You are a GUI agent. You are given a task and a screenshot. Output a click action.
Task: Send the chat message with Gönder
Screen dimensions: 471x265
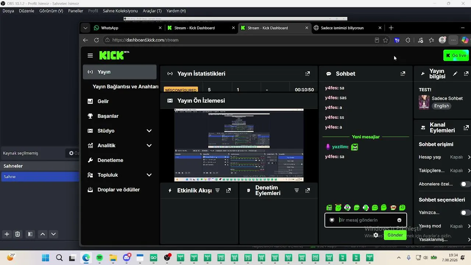point(395,235)
